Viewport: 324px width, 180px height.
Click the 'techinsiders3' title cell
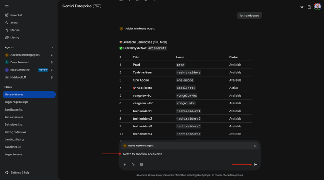(x=143, y=126)
